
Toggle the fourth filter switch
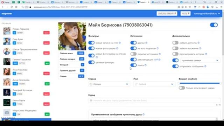(x=91, y=62)
